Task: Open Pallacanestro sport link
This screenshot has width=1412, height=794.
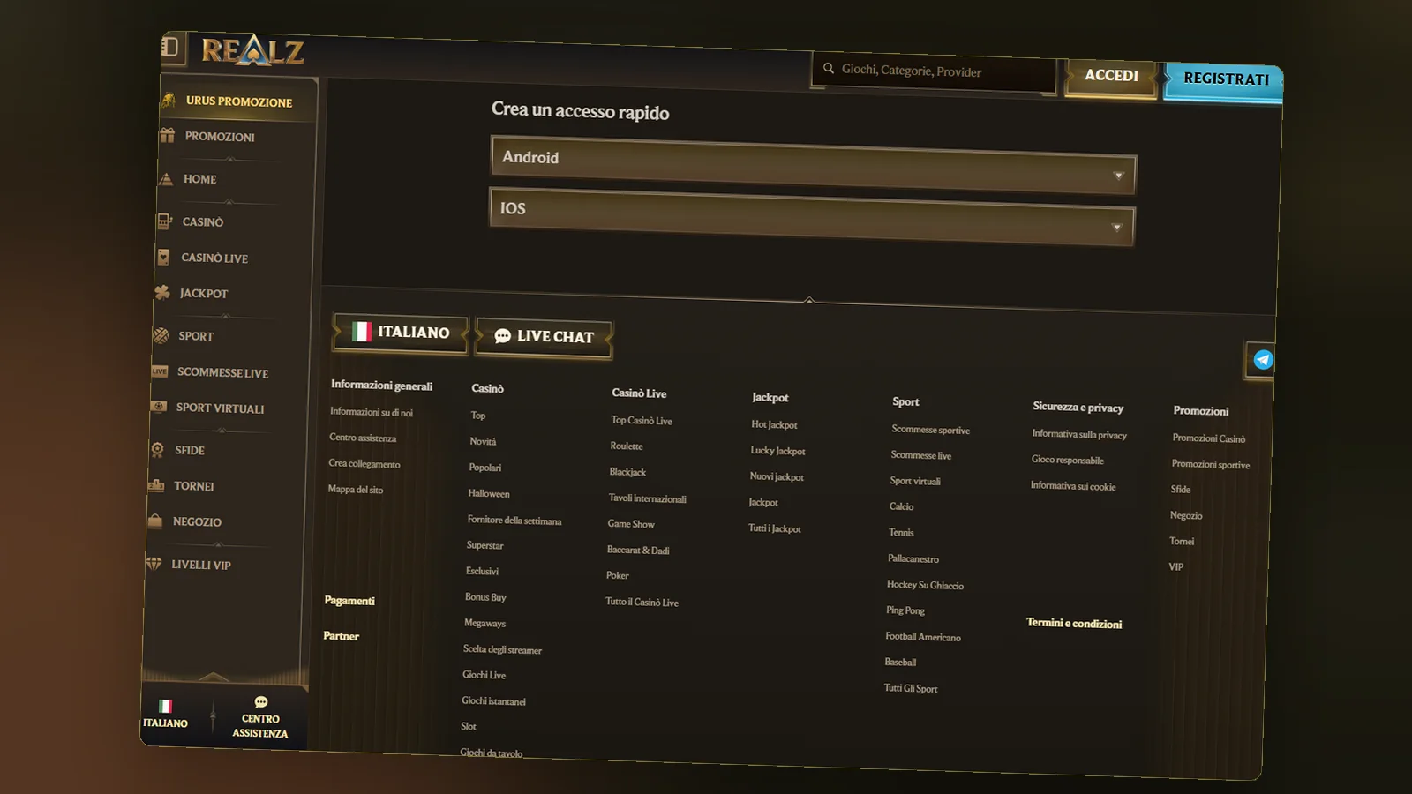Action: [913, 558]
